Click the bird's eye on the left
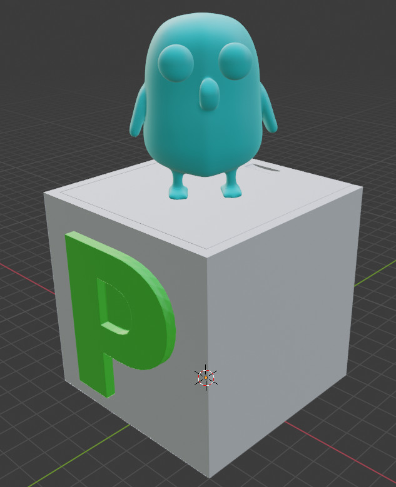Viewport: 396px width, 487px height. coord(176,63)
